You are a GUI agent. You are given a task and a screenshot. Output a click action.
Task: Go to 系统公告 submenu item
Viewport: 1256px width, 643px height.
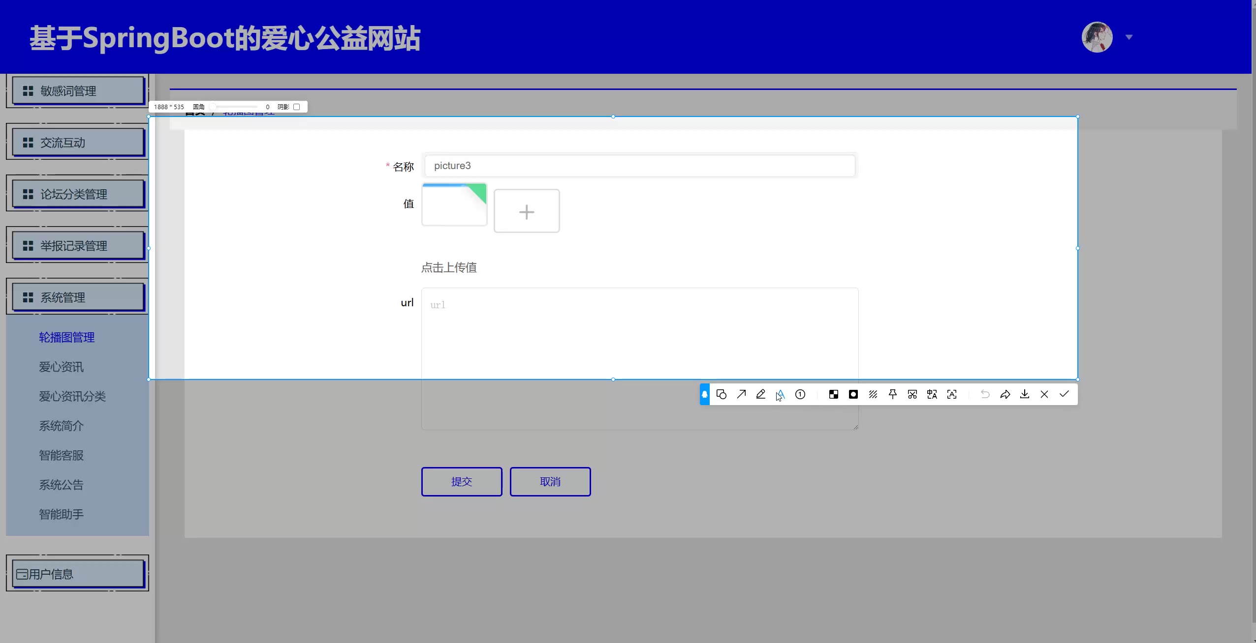[x=61, y=485]
